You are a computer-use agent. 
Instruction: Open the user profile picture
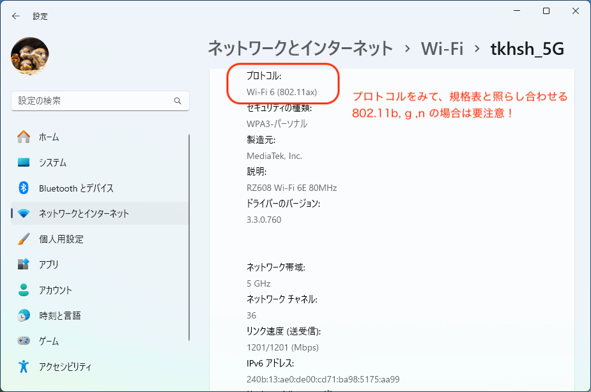click(x=30, y=56)
